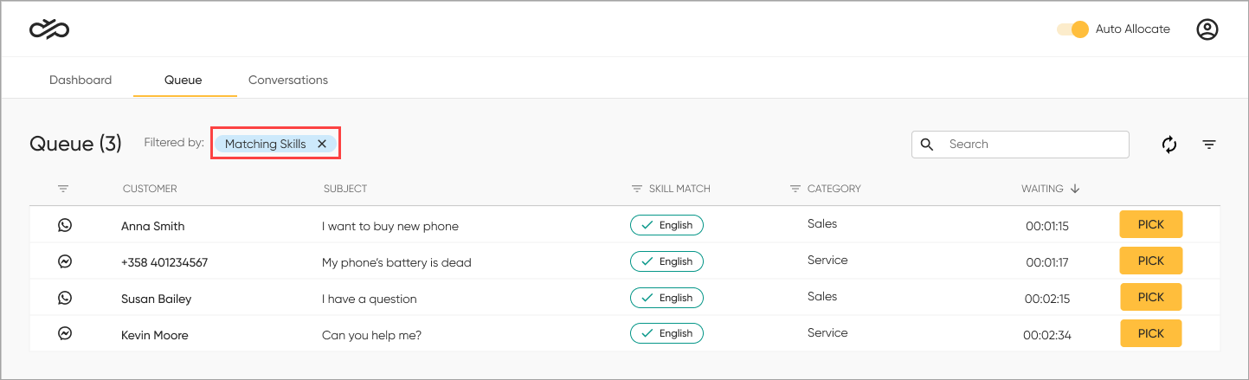
Task: Toggle the Auto Allocate switch
Action: (x=1072, y=29)
